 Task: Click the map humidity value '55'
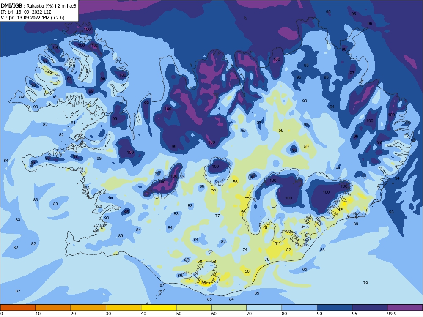pos(247,198)
